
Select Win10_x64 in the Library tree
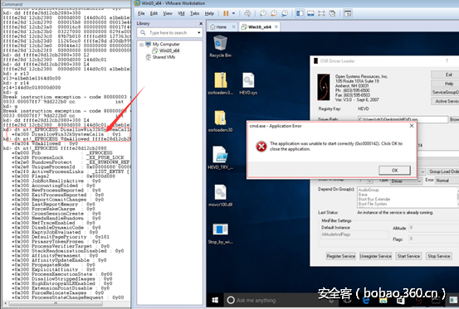(169, 51)
